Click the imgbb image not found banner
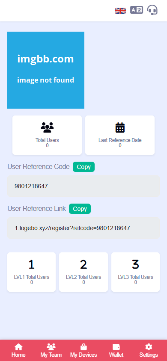Screen dimensions: 167x361 46,70
